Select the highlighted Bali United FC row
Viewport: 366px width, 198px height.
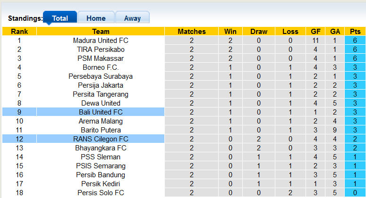coord(101,112)
